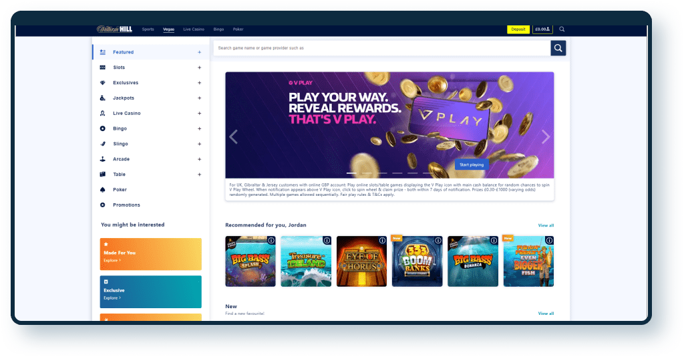Click the Bingo ball icon
This screenshot has height=357, width=684.
point(102,128)
